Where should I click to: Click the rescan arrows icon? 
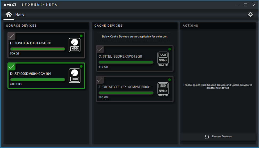point(207,137)
